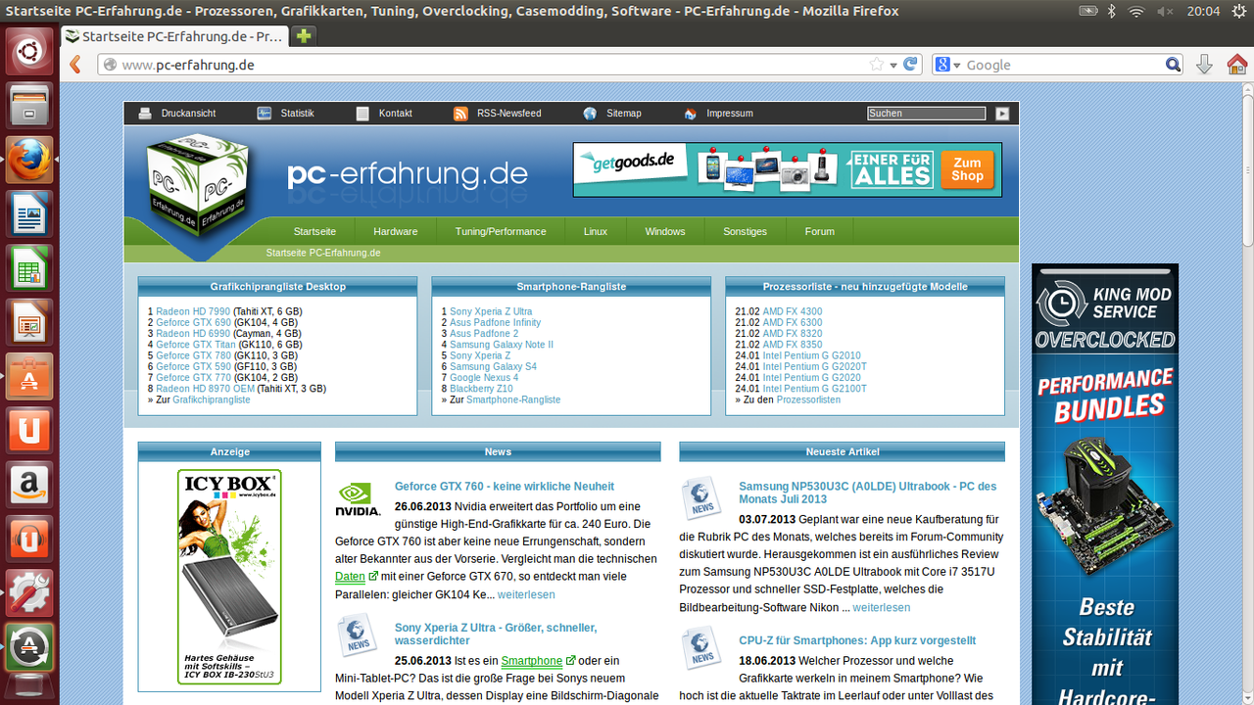Click the Druckansicht printer icon
The height and width of the screenshot is (705, 1254).
[145, 114]
